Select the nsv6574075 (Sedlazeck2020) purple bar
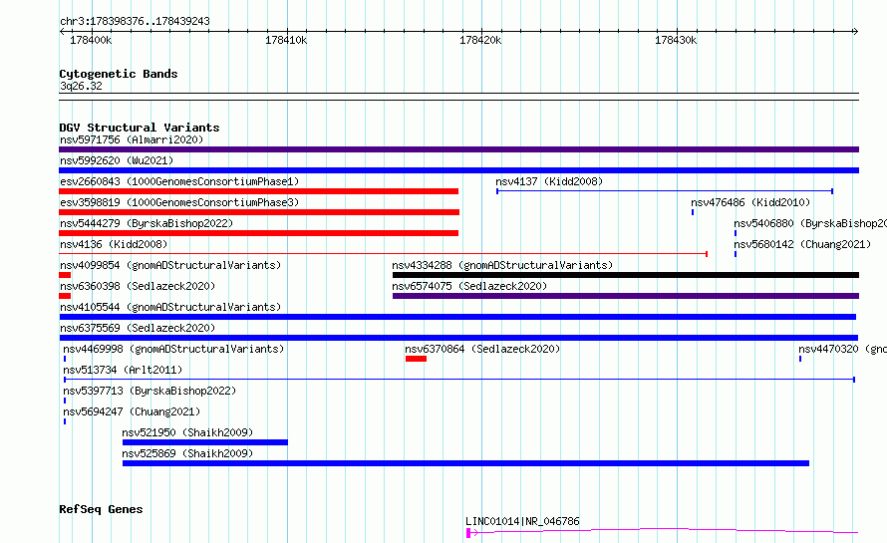Image resolution: width=887 pixels, height=543 pixels. 626,296
